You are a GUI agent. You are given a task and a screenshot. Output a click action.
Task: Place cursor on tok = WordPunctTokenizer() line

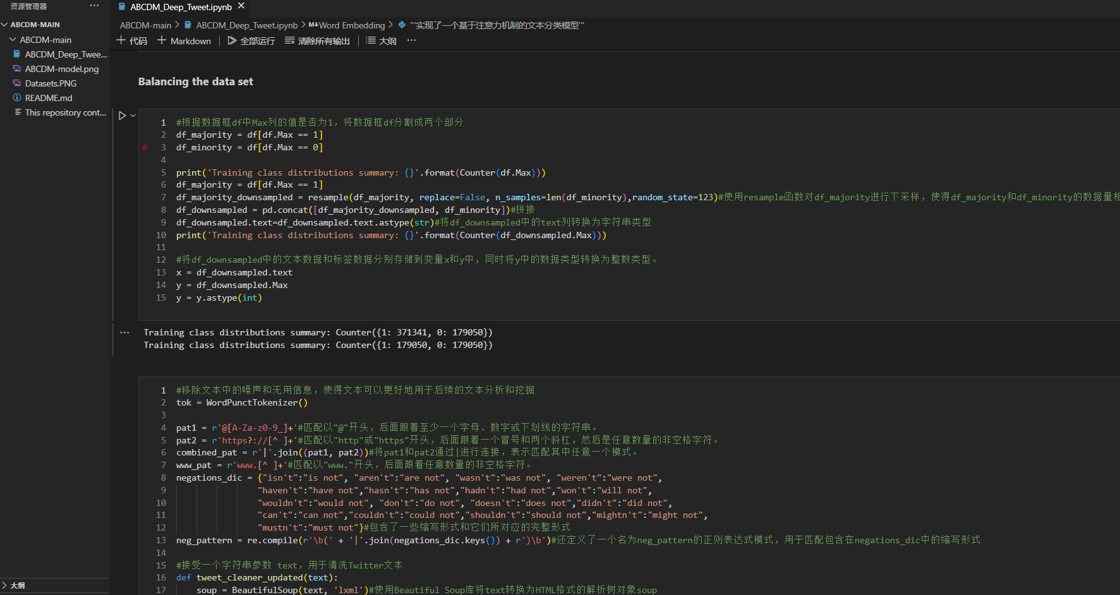click(x=242, y=402)
